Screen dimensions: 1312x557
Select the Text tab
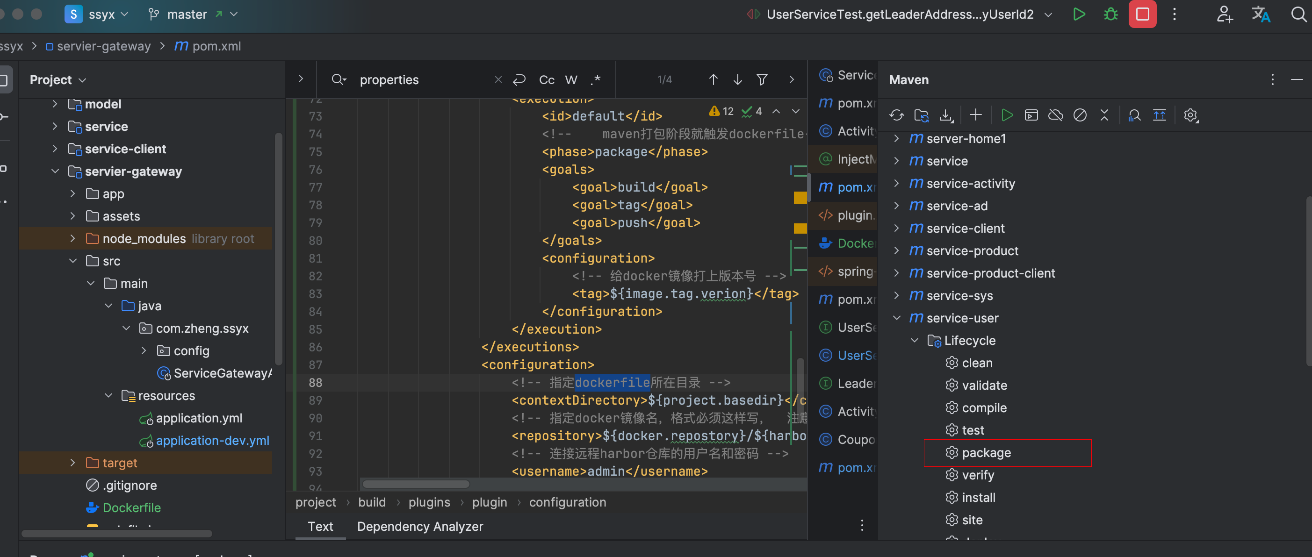(320, 527)
